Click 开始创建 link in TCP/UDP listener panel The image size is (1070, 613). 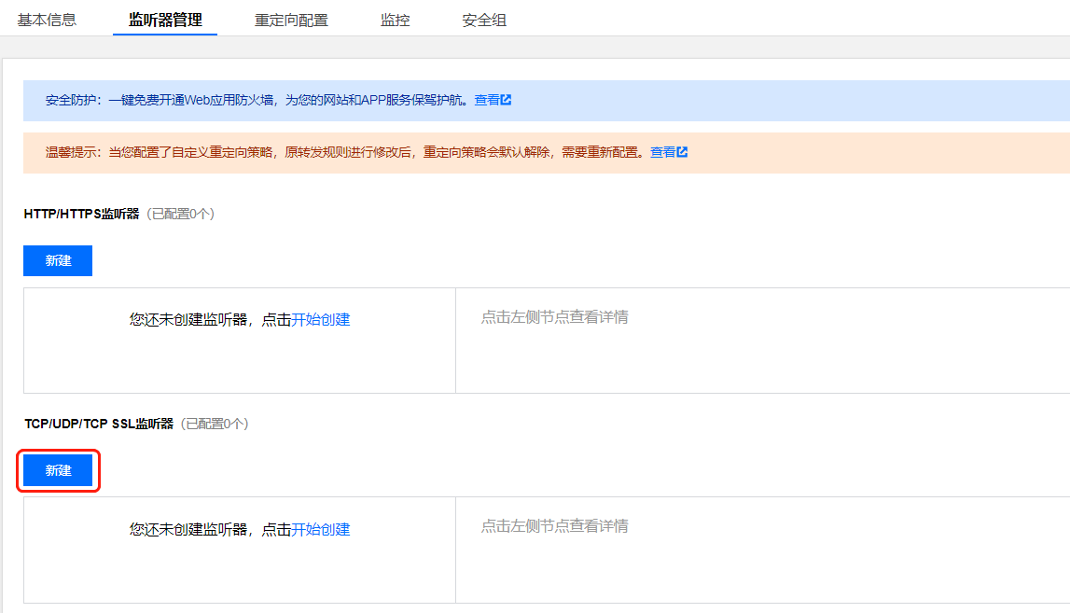point(321,530)
